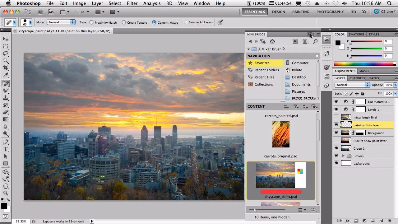This screenshot has height=224, width=398.
Task: Open the blending mode dropdown showing Normal
Action: point(352,85)
